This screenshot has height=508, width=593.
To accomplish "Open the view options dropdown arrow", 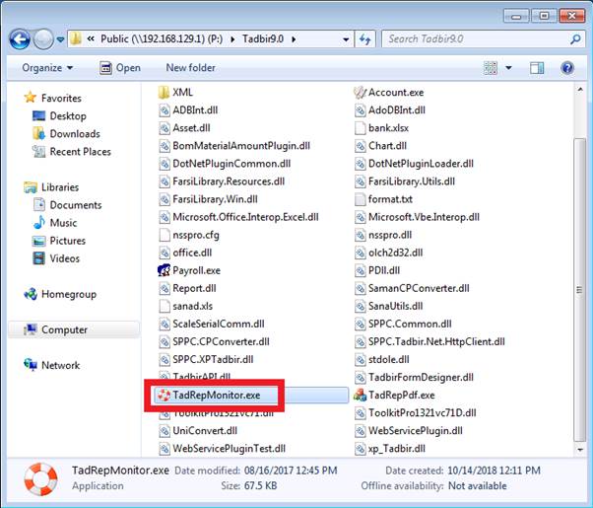I will click(x=508, y=68).
